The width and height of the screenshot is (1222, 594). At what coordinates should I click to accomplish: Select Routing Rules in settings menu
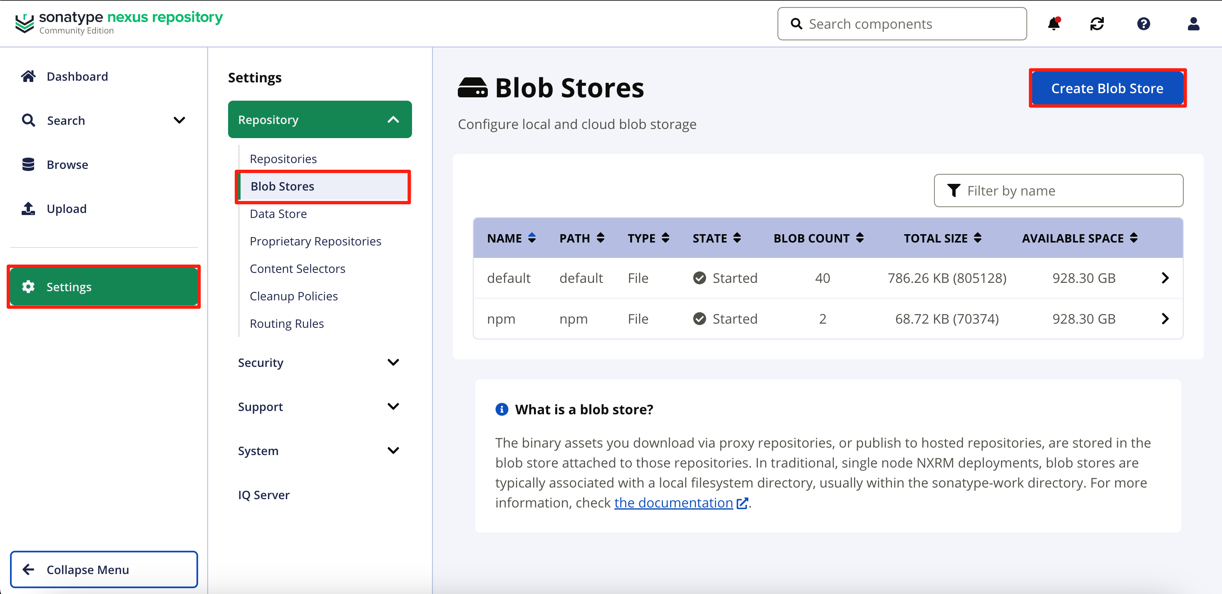tap(286, 323)
